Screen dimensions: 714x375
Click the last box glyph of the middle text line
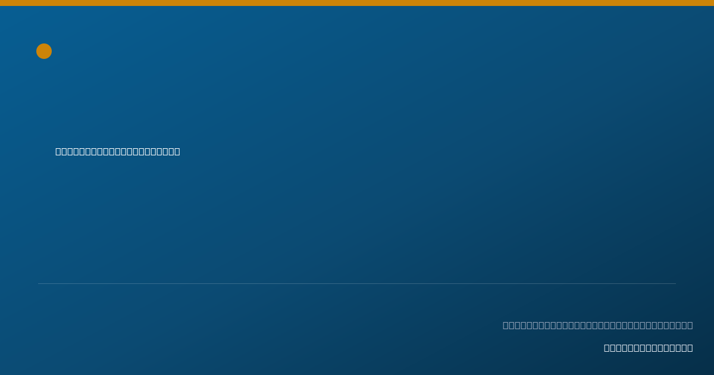(177, 151)
